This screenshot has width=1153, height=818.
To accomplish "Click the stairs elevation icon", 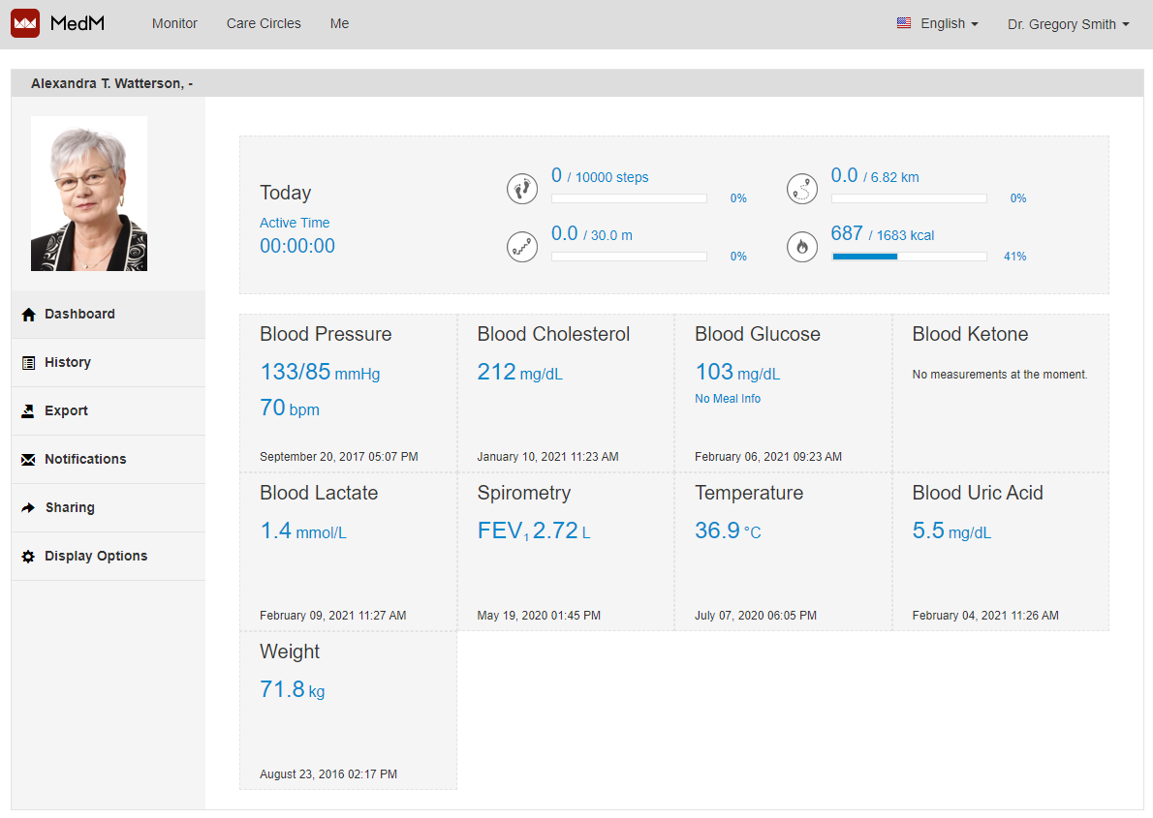I will point(522,247).
